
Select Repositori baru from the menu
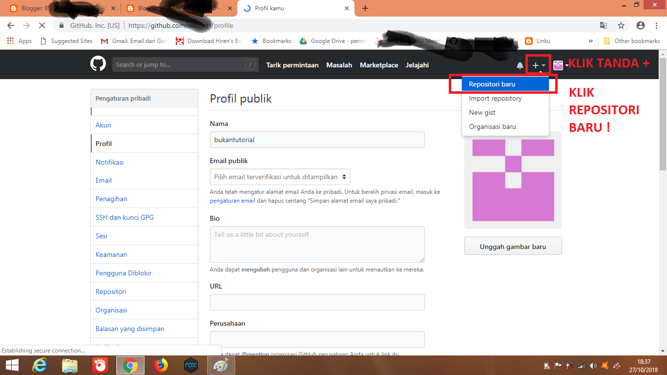coord(492,83)
